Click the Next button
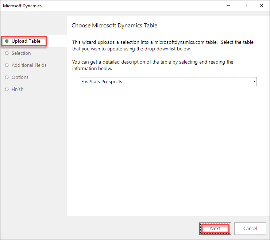The image size is (270, 240). [215, 229]
